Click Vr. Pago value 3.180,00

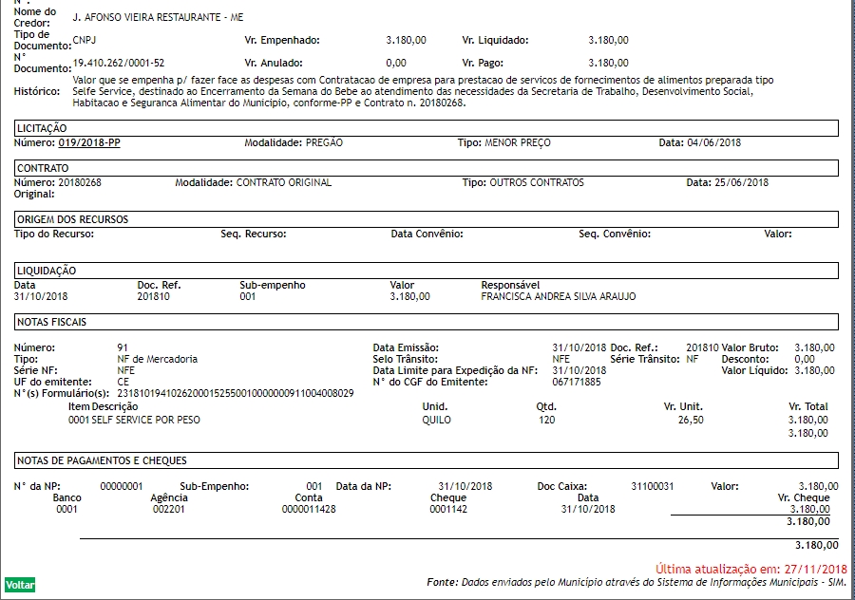(x=609, y=63)
